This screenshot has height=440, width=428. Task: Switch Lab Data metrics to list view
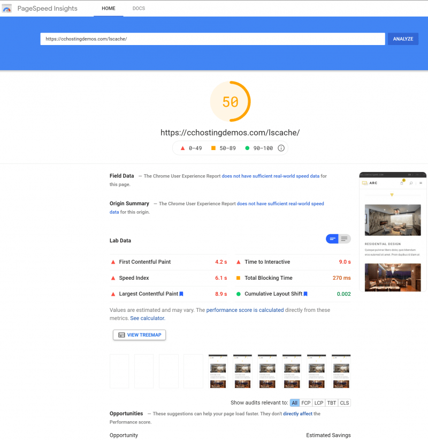point(344,239)
